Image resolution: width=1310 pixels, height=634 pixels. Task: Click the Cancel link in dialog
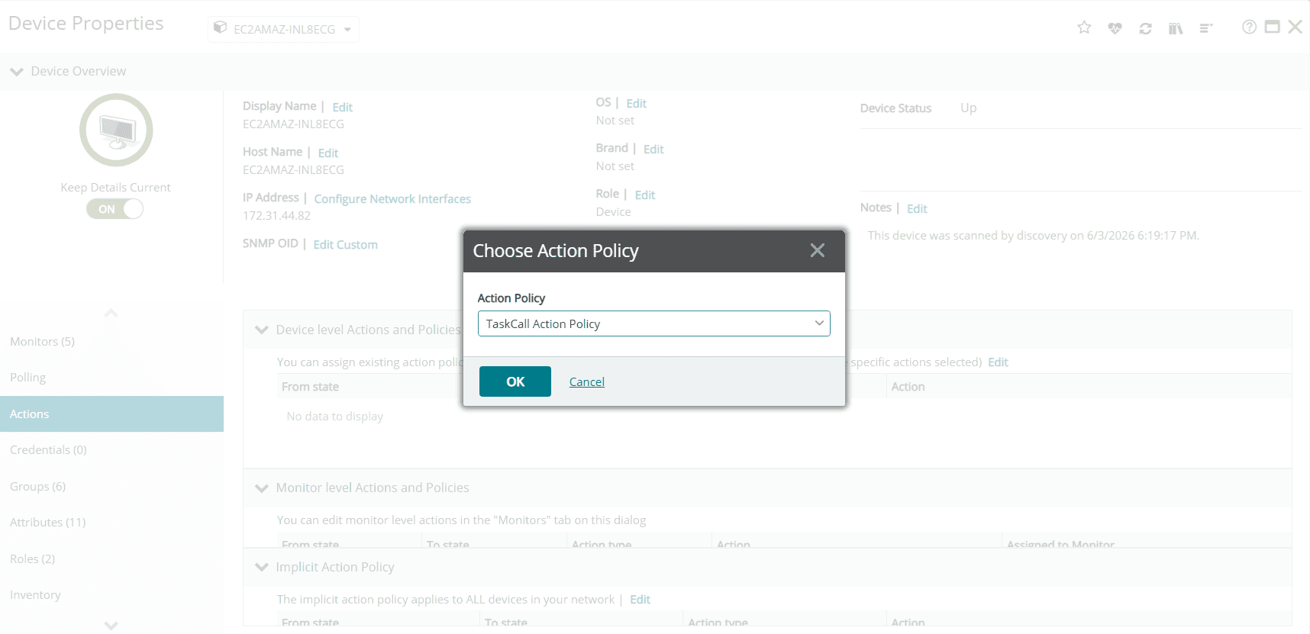tap(587, 381)
